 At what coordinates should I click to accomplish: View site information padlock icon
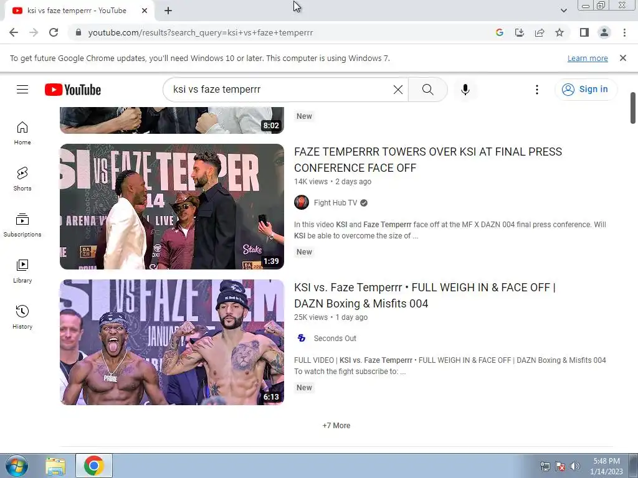[79, 32]
